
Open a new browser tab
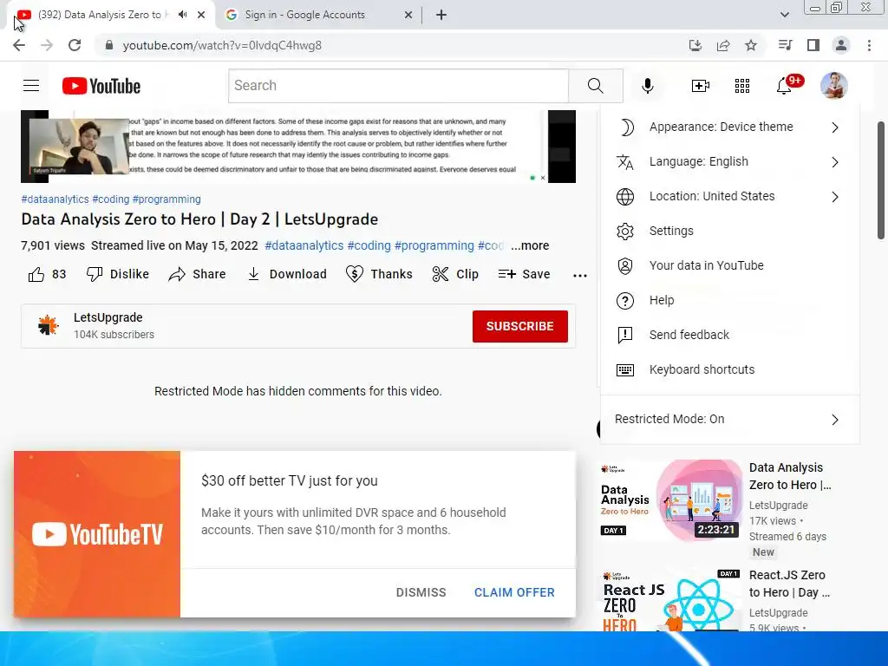[441, 15]
